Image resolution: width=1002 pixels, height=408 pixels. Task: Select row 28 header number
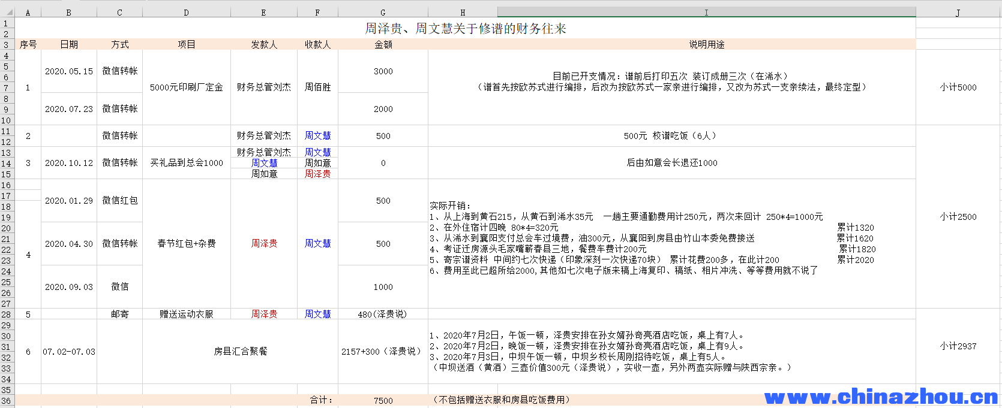(7, 314)
